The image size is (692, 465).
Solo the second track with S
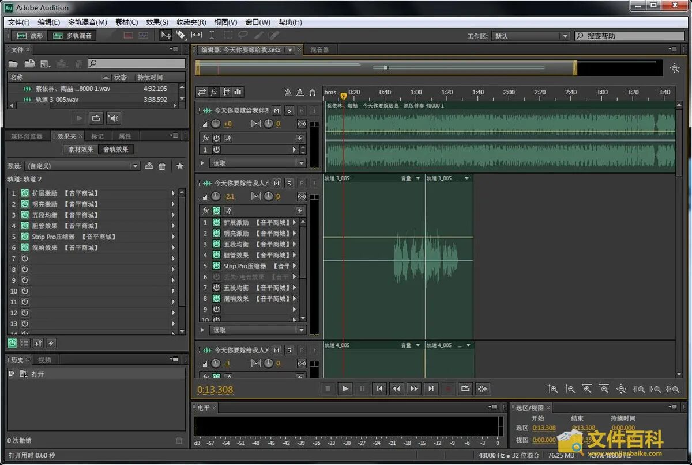(289, 183)
